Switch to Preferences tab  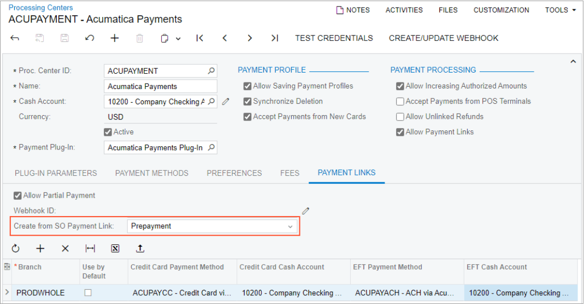(234, 173)
